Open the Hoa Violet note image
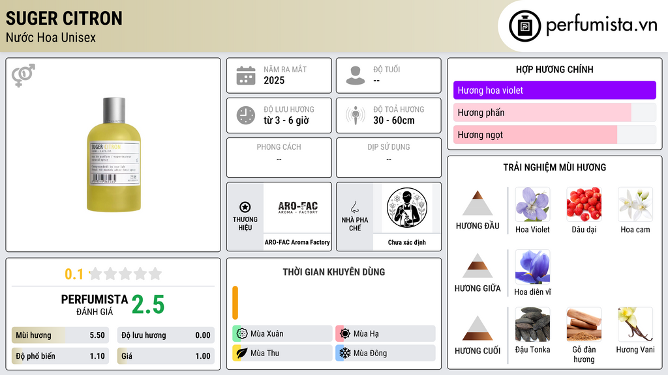Viewport: 668px width, 375px height. 532,204
